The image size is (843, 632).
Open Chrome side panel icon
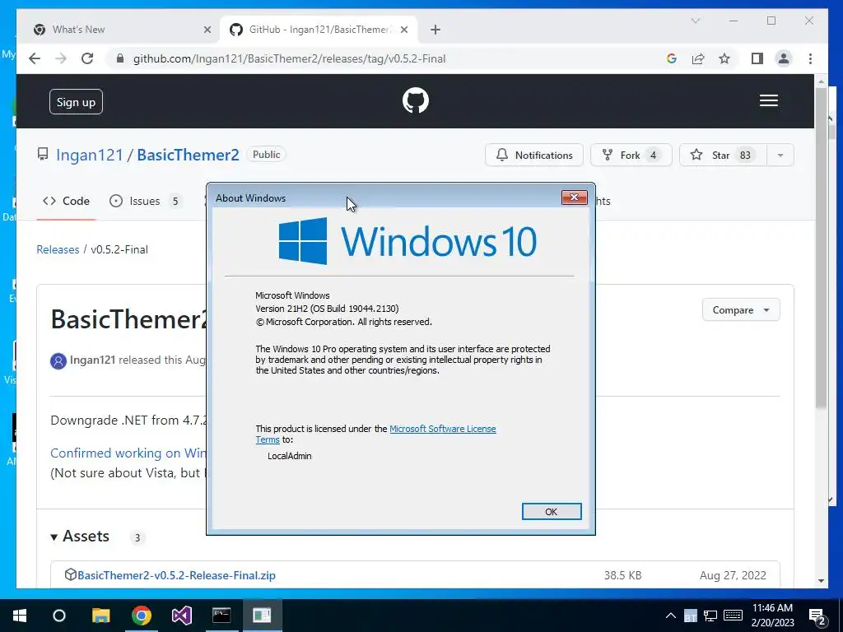[x=757, y=58]
